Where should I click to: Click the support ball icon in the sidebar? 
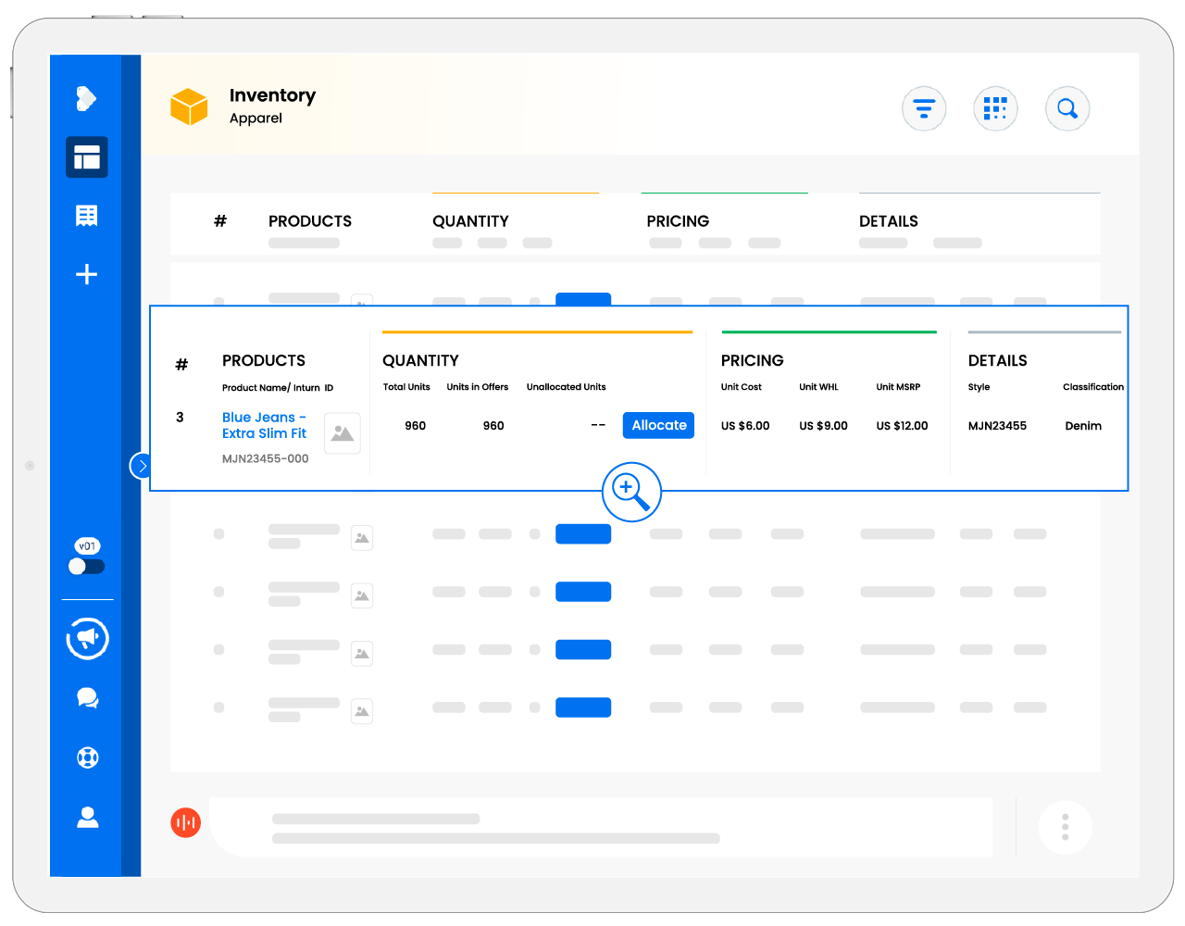pos(86,757)
